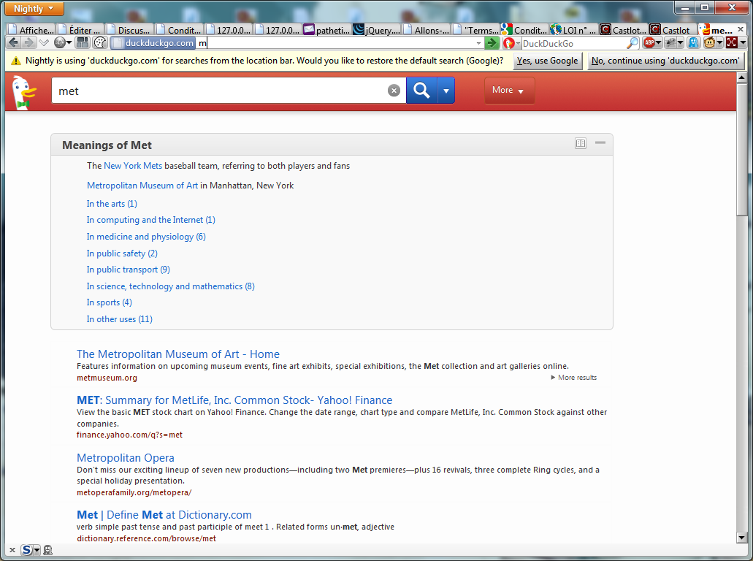Open the Nightly application menu
Viewport: 753px width, 561px height.
(x=34, y=9)
